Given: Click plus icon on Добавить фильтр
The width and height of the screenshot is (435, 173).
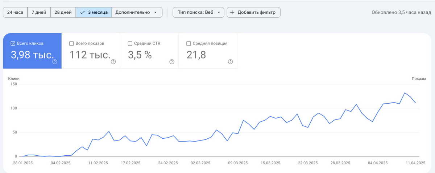Looking at the screenshot, I should [232, 12].
